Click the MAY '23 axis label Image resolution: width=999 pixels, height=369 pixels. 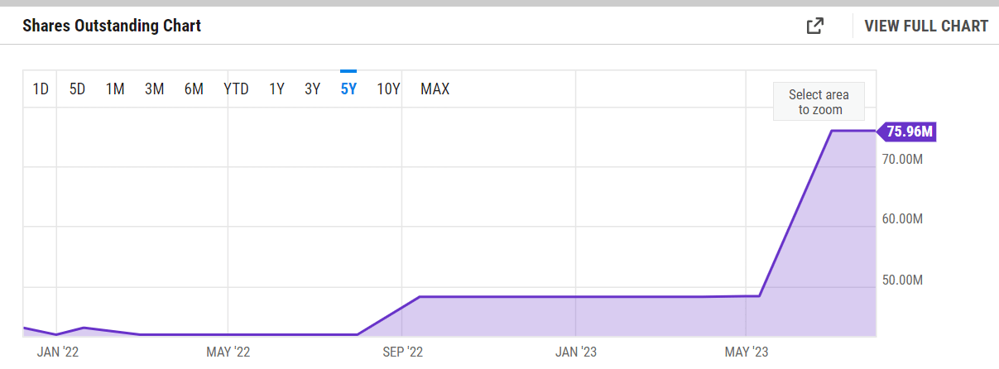pos(747,352)
